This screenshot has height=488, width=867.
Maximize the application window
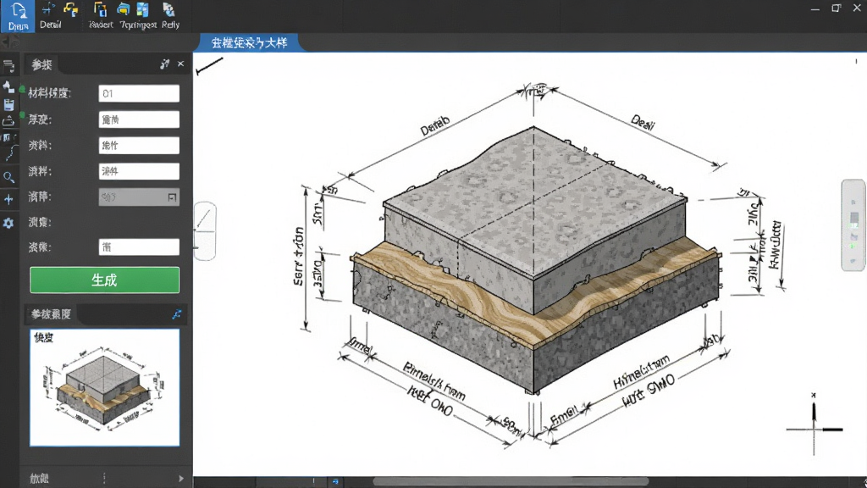coord(836,8)
